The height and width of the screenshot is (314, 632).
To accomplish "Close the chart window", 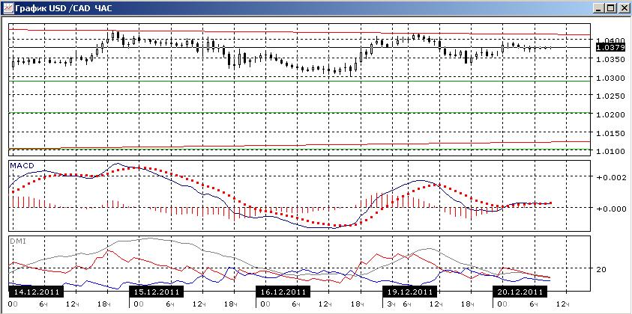I will (623, 7).
